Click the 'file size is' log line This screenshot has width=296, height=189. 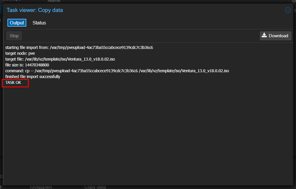pos(27,65)
